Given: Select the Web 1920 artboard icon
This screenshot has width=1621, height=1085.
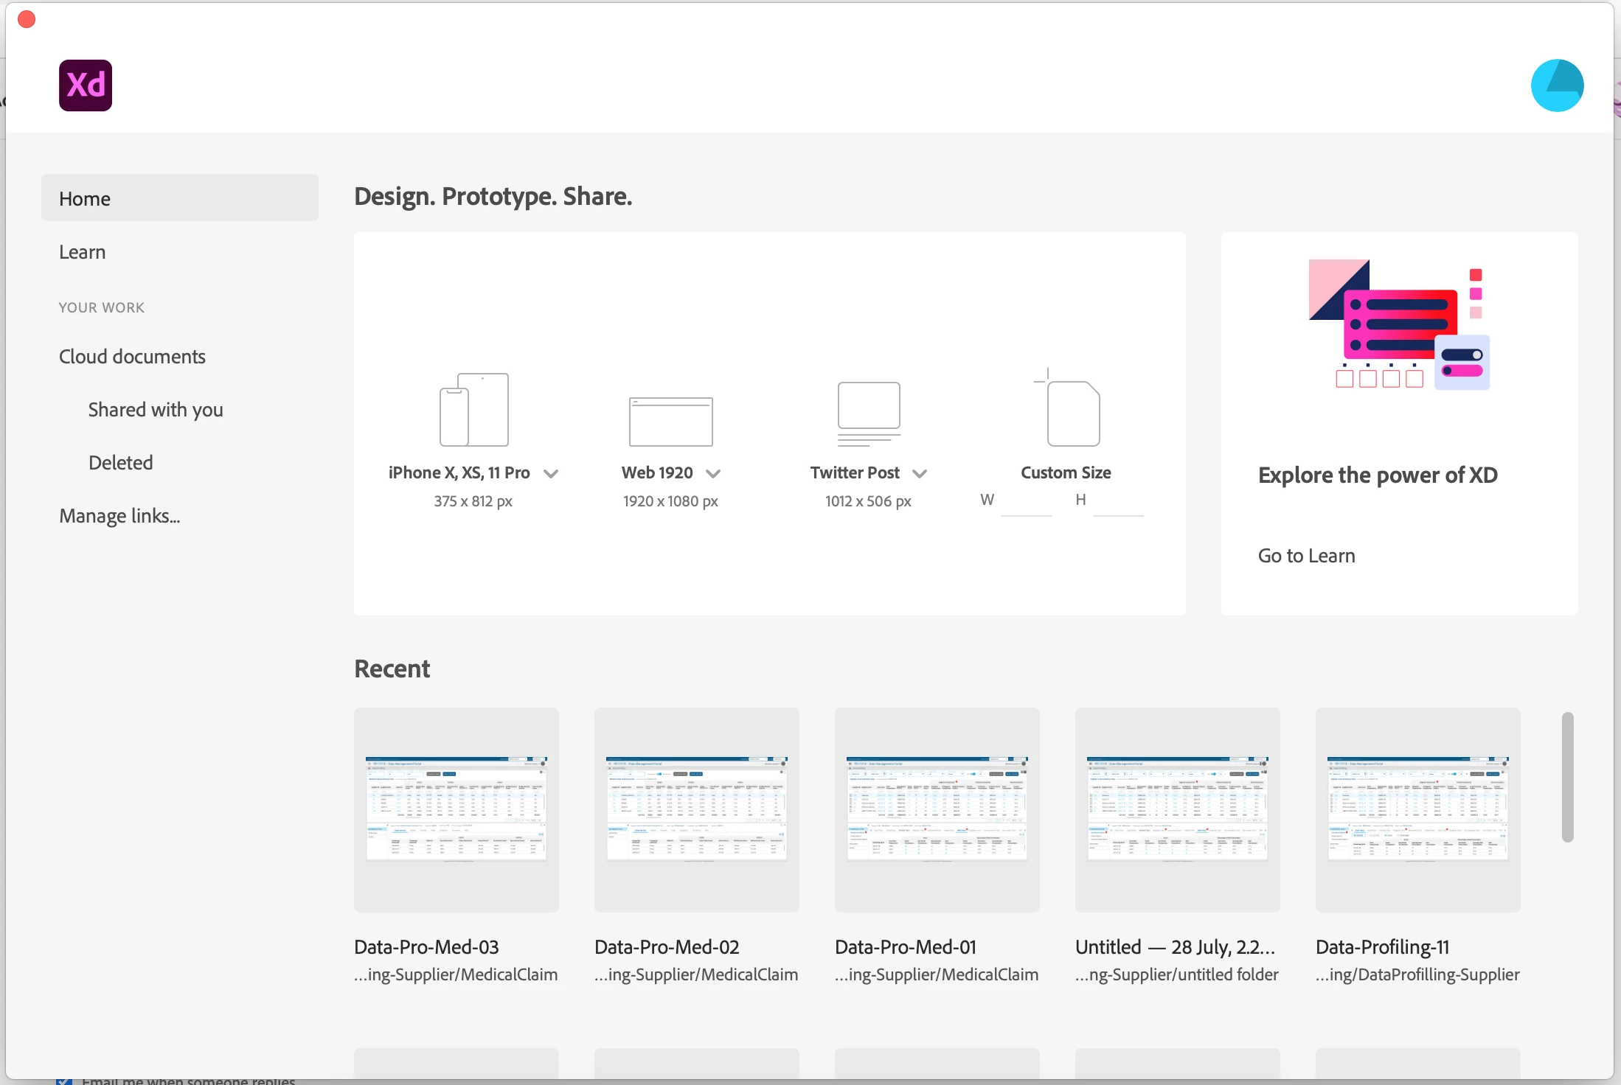Looking at the screenshot, I should coord(670,421).
